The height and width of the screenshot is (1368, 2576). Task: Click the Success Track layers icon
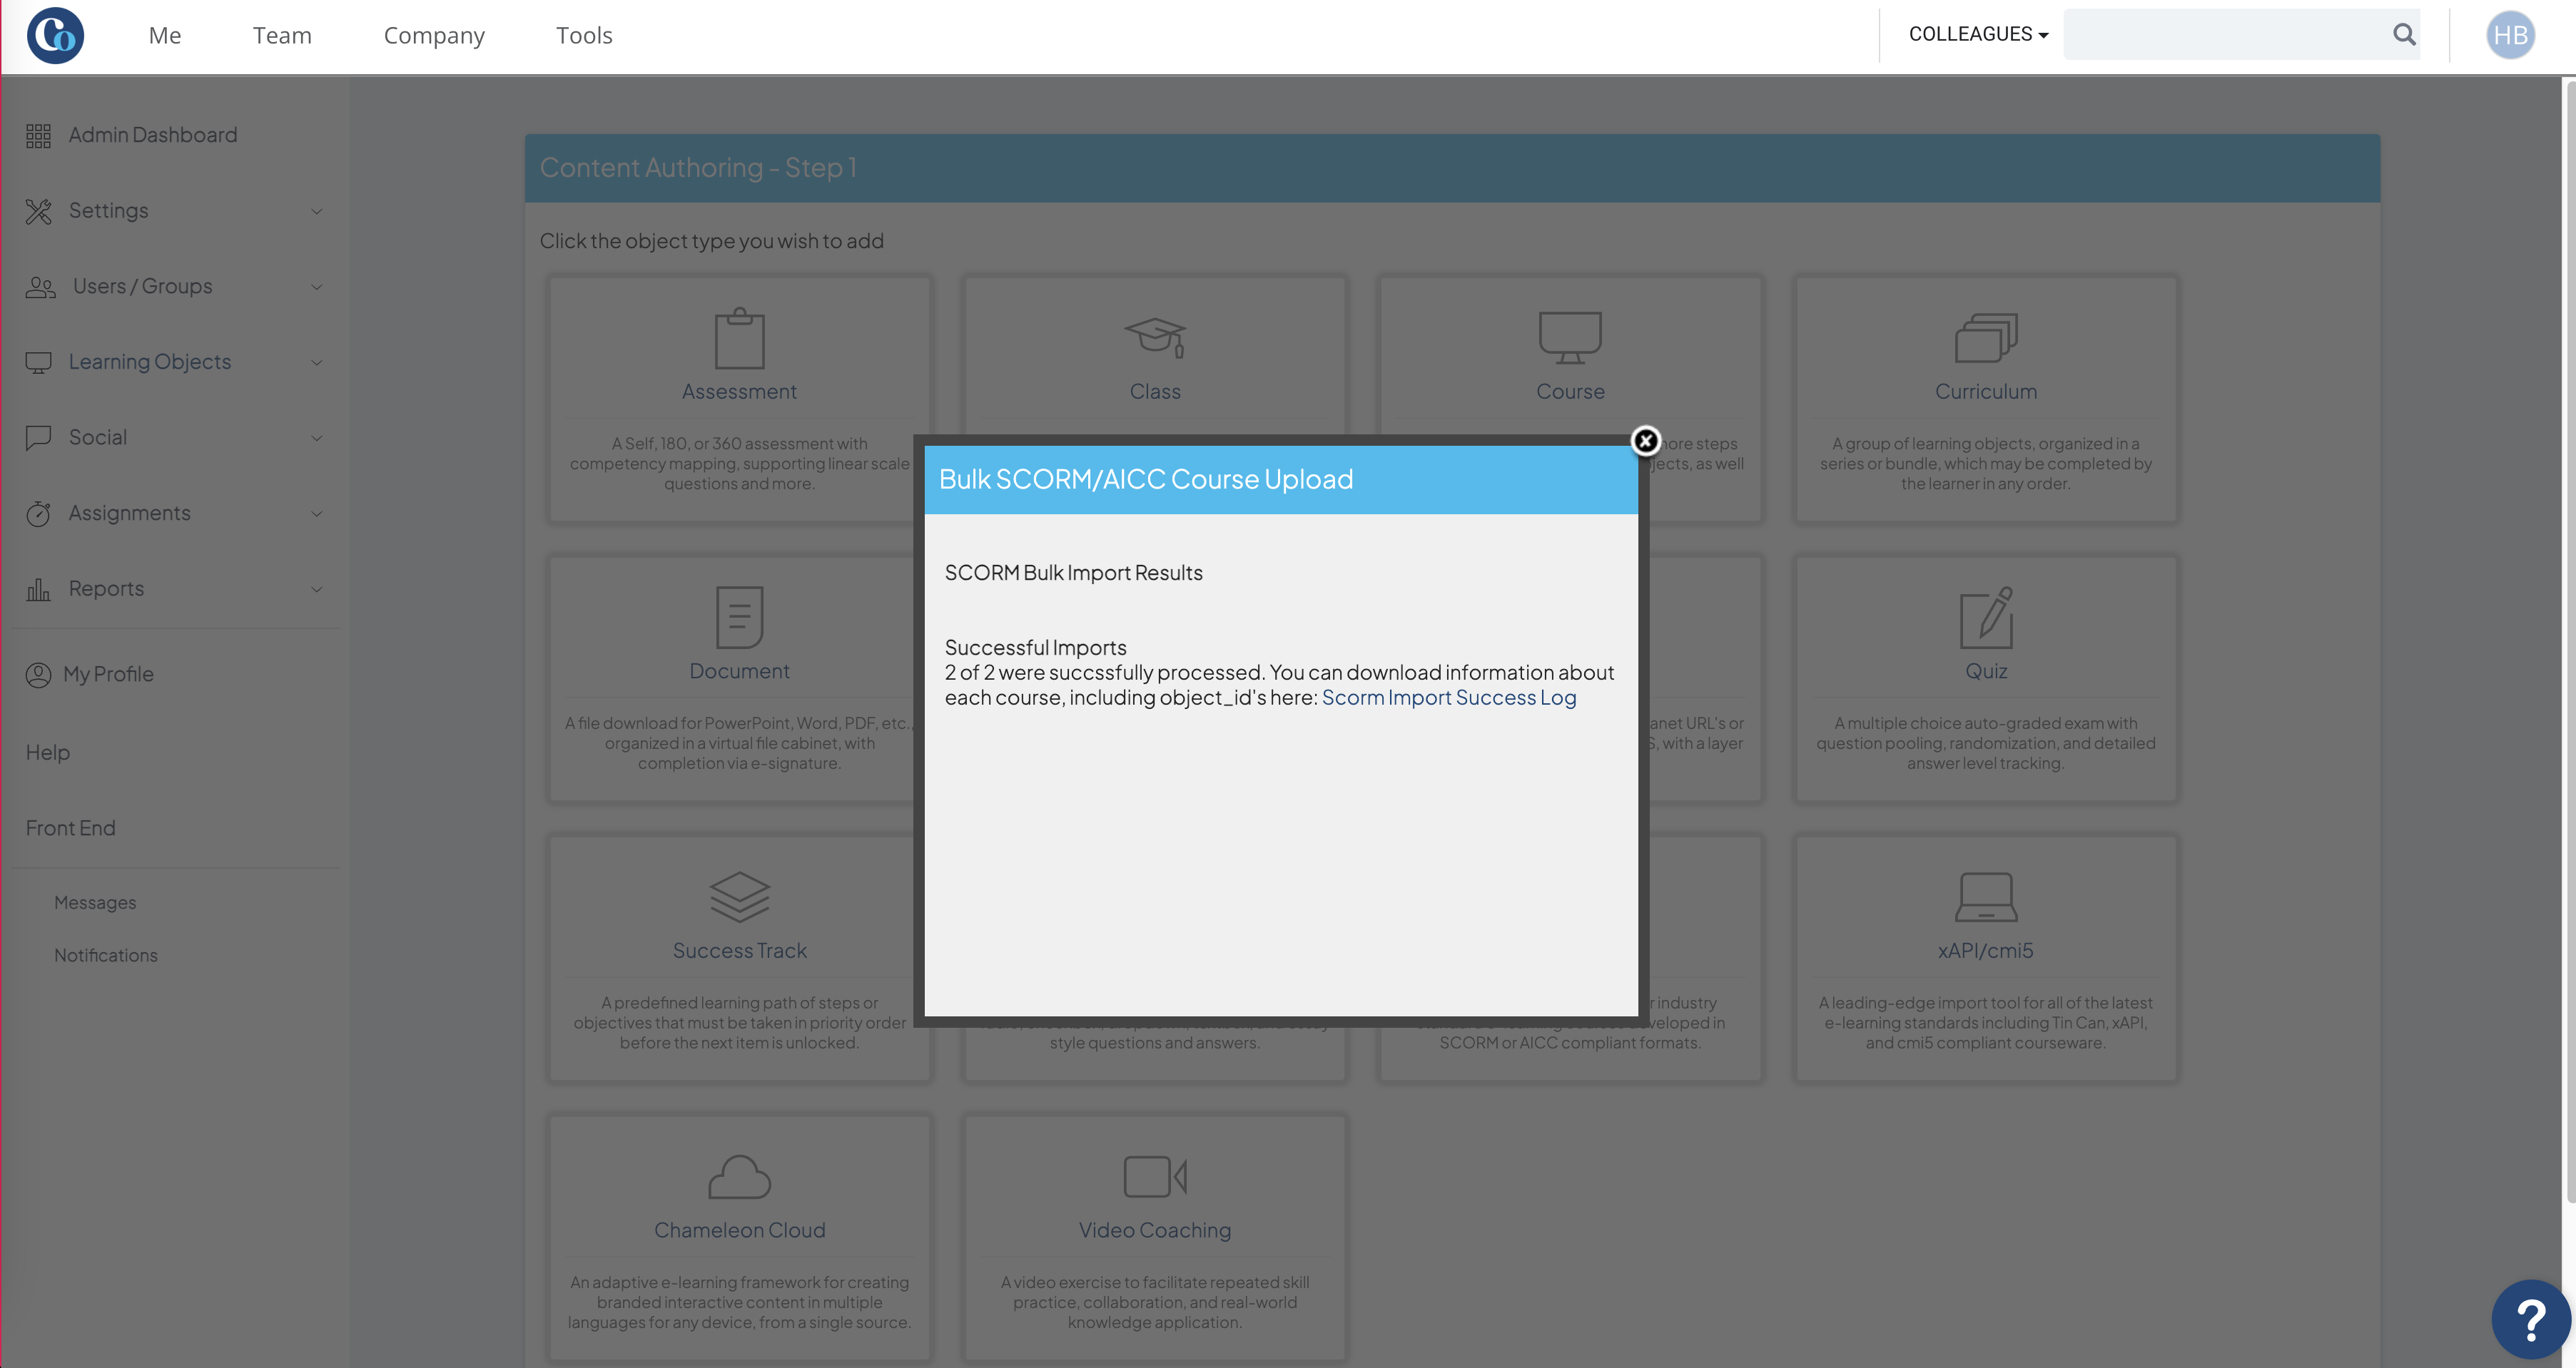(739, 897)
